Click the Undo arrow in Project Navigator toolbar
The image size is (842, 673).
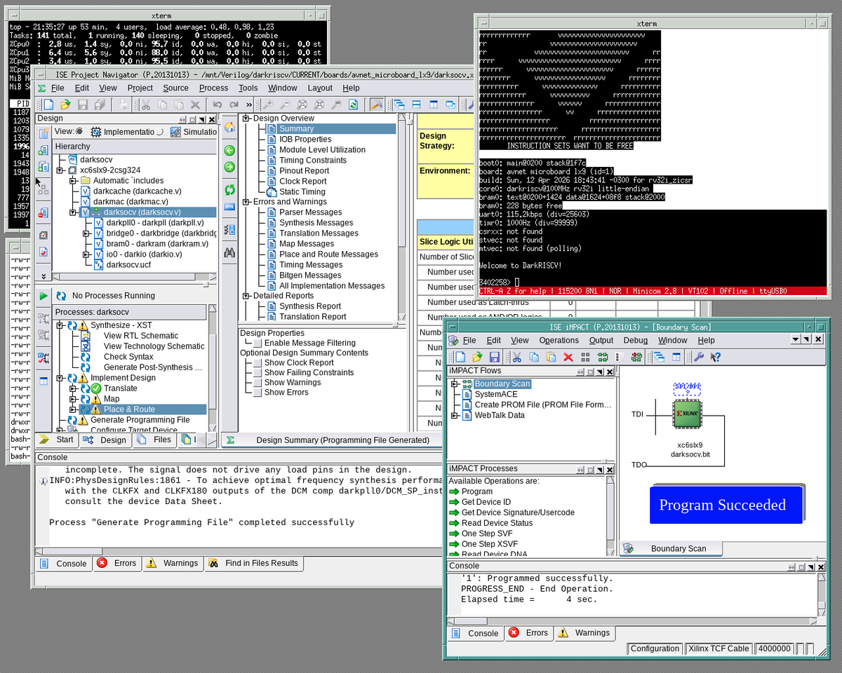coord(218,104)
